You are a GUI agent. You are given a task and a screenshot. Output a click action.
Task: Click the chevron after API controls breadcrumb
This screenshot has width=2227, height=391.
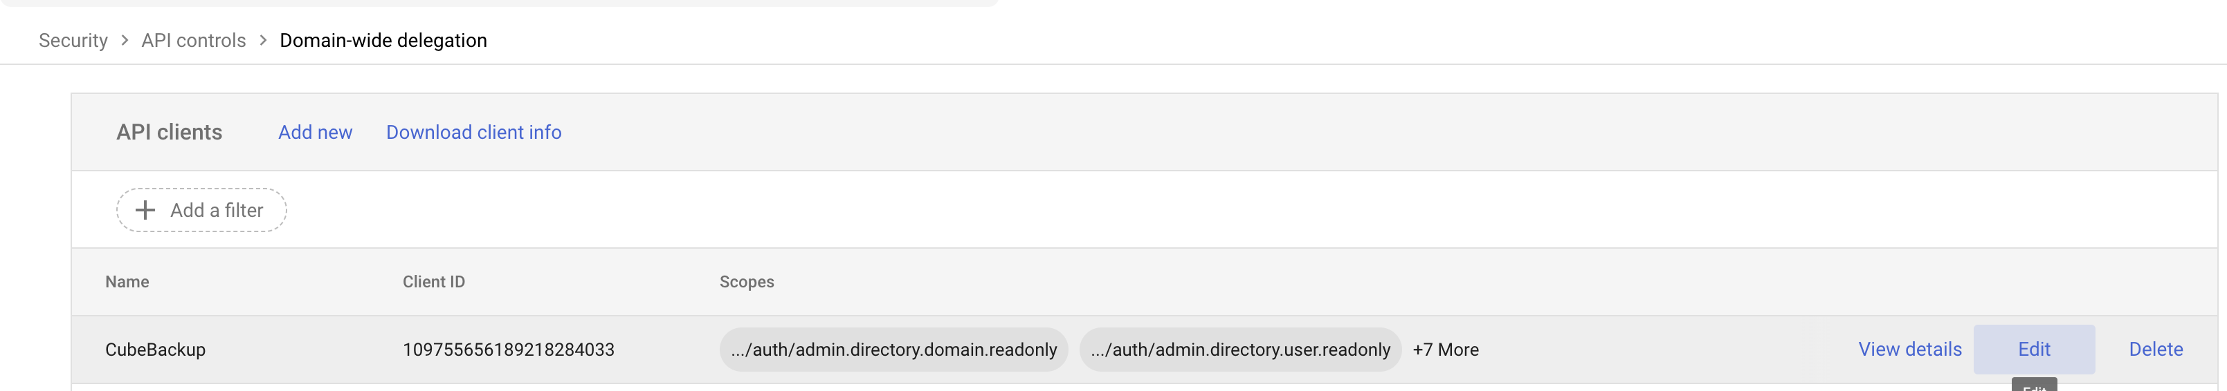pos(263,41)
